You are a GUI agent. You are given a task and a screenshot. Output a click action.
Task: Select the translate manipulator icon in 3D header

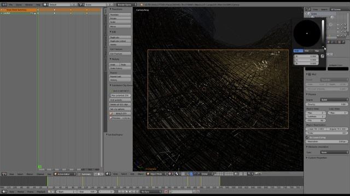coord(191,174)
